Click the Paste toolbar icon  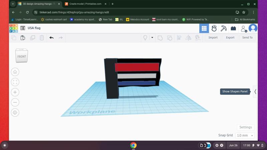(x=23, y=38)
